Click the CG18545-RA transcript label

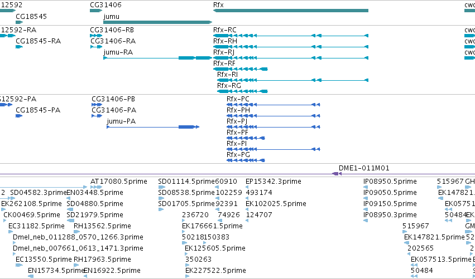pyautogui.click(x=38, y=41)
